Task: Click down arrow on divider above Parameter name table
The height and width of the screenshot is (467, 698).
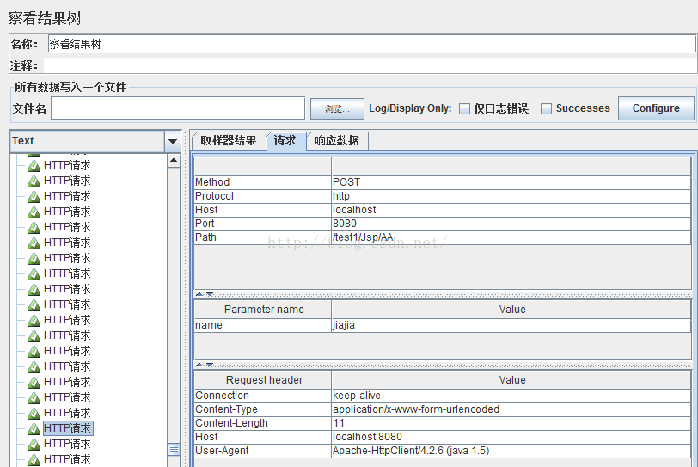Action: (210, 294)
